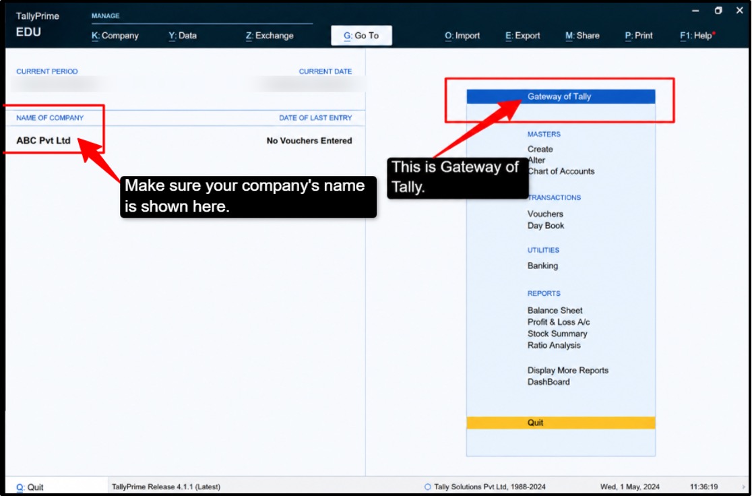Open Chart of Accounts
This screenshot has width=752, height=496.
(561, 171)
